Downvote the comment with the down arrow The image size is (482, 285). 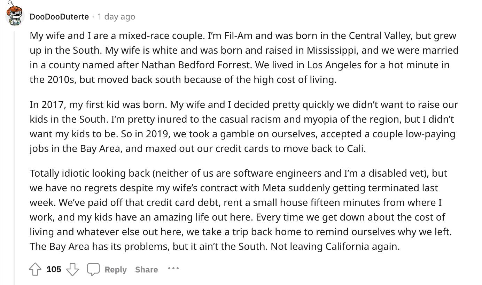click(72, 269)
